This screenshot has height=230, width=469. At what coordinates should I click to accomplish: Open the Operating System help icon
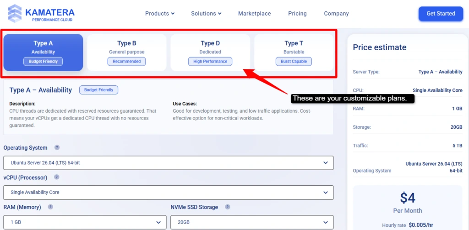57,147
